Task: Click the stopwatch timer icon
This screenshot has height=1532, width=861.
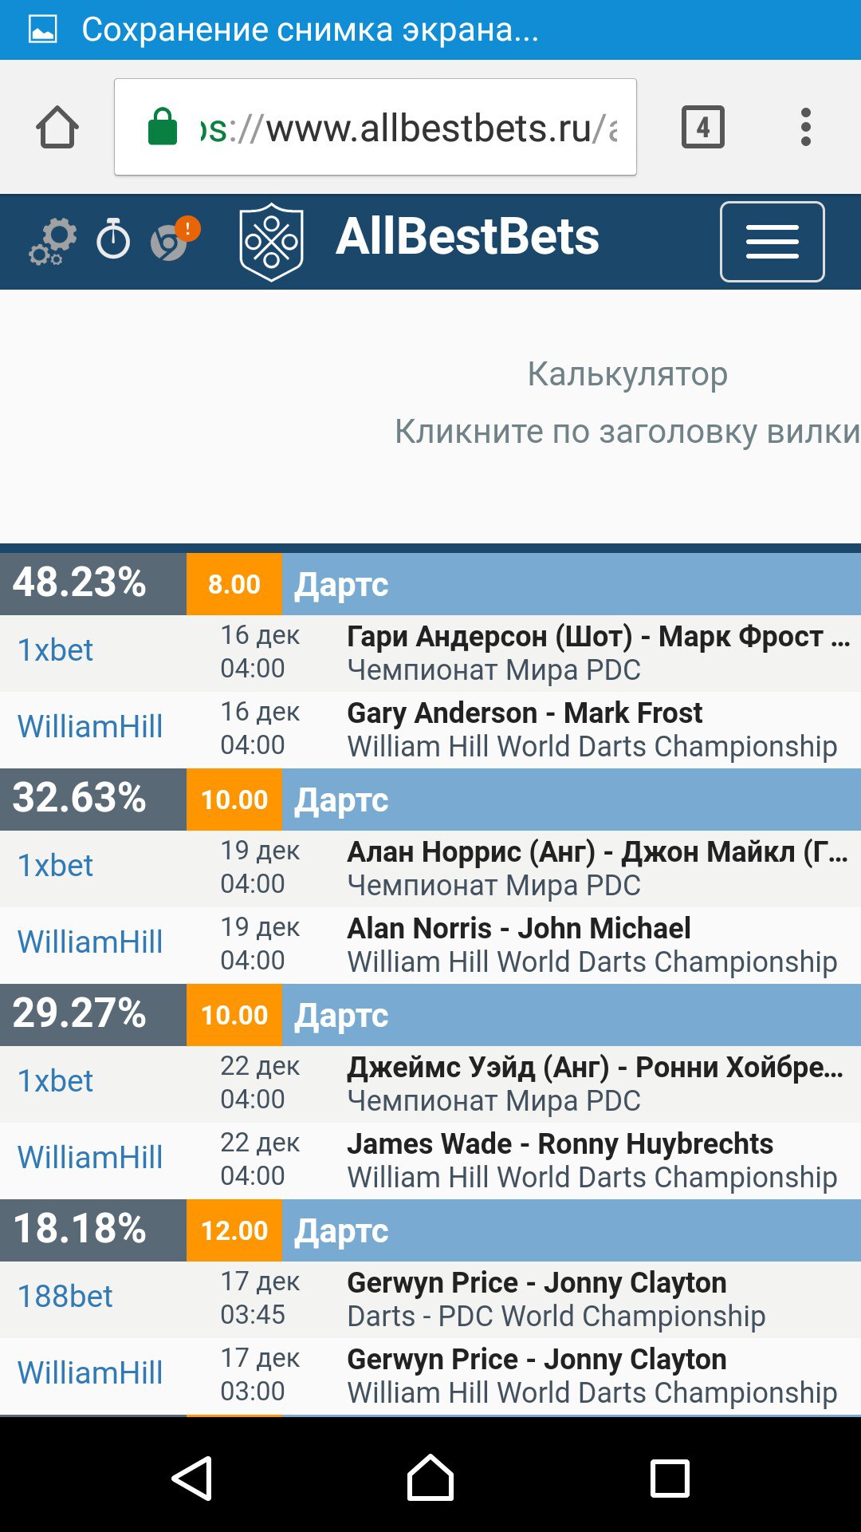Action: [x=113, y=239]
